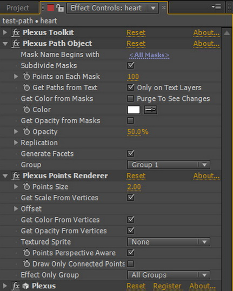This screenshot has width=233, height=291.
Task: Select the Plexus Path Object effect name
Action: click(x=57, y=44)
